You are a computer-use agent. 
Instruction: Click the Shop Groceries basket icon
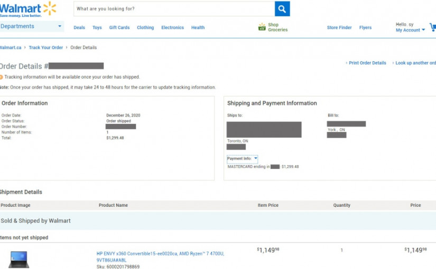[x=262, y=27]
